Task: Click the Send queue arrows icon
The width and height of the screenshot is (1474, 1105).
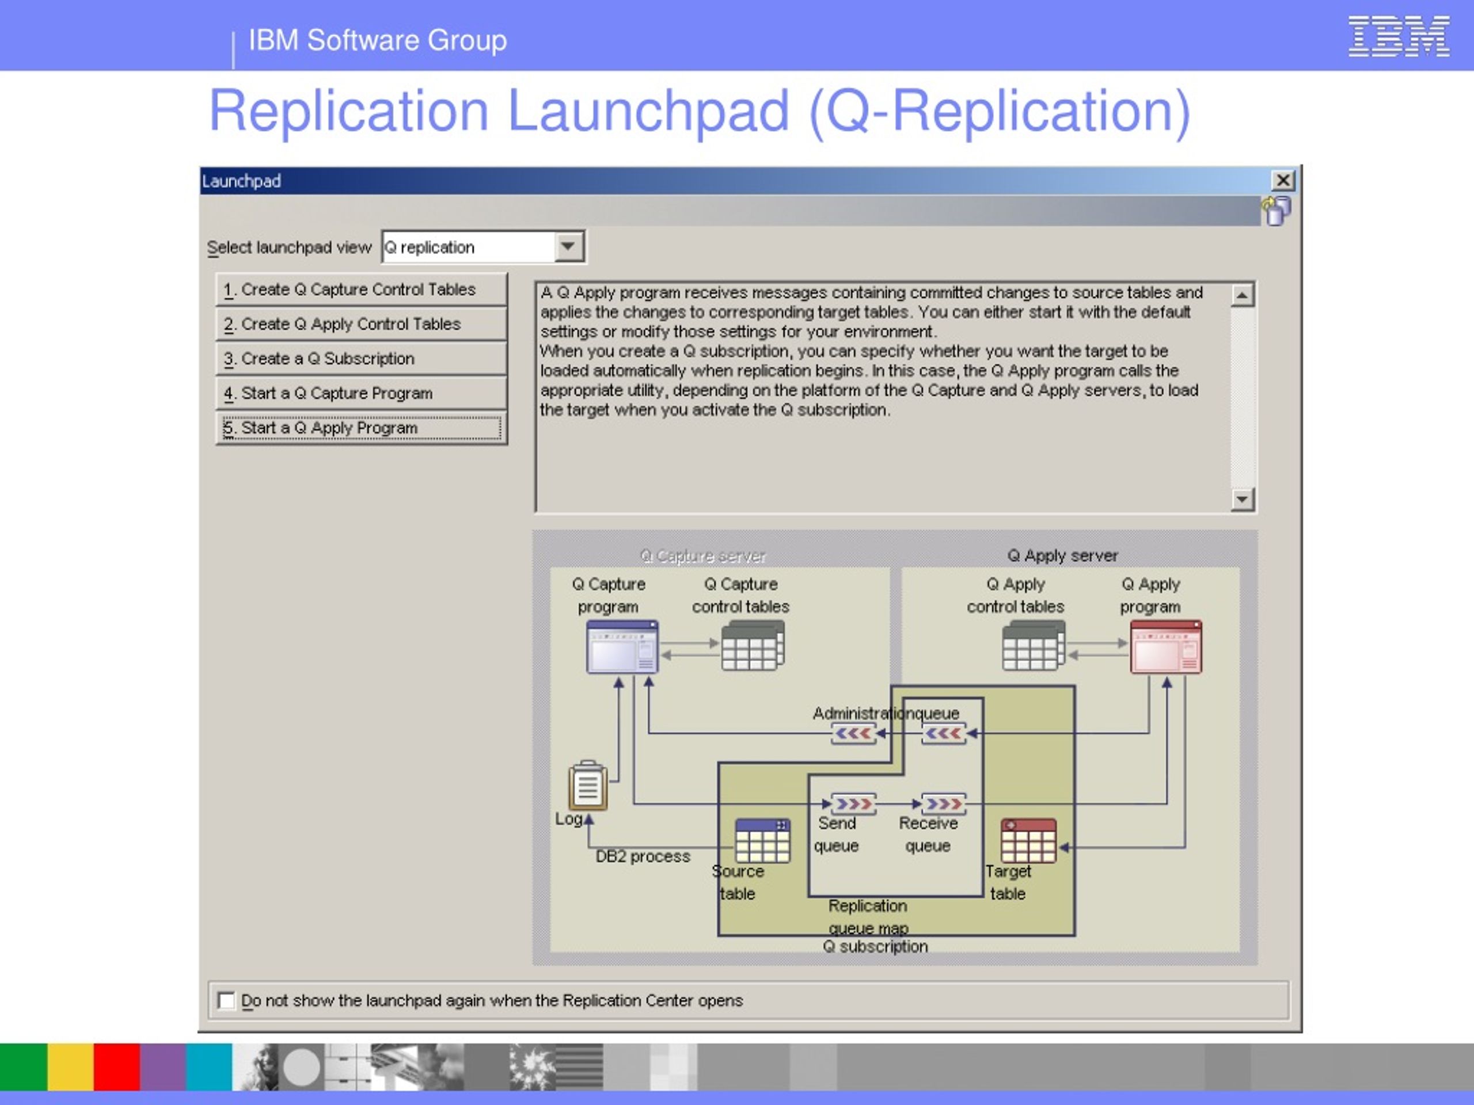Action: [x=853, y=804]
